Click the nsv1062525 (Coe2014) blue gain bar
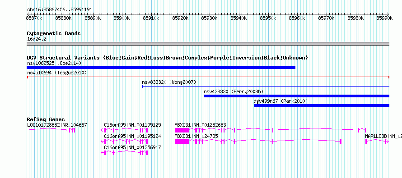402x178 pixels. pyautogui.click(x=161, y=68)
